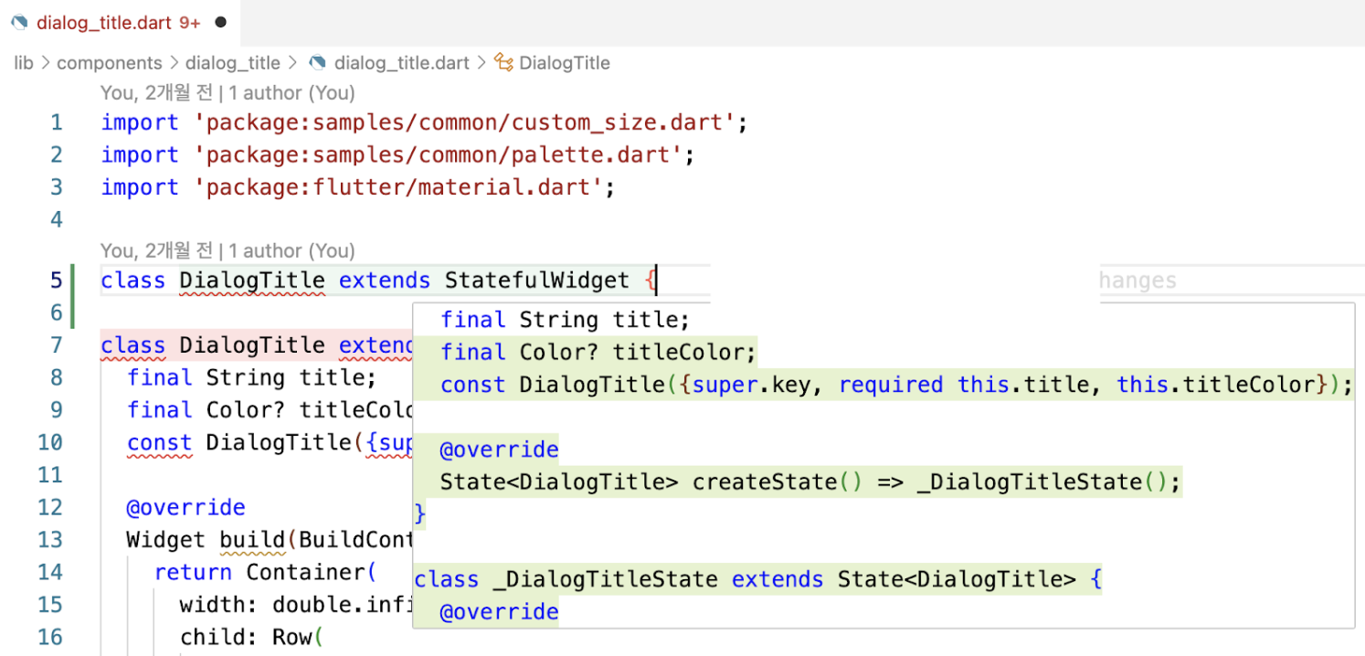Select the DialogTitle class breadcrumb

tap(564, 63)
